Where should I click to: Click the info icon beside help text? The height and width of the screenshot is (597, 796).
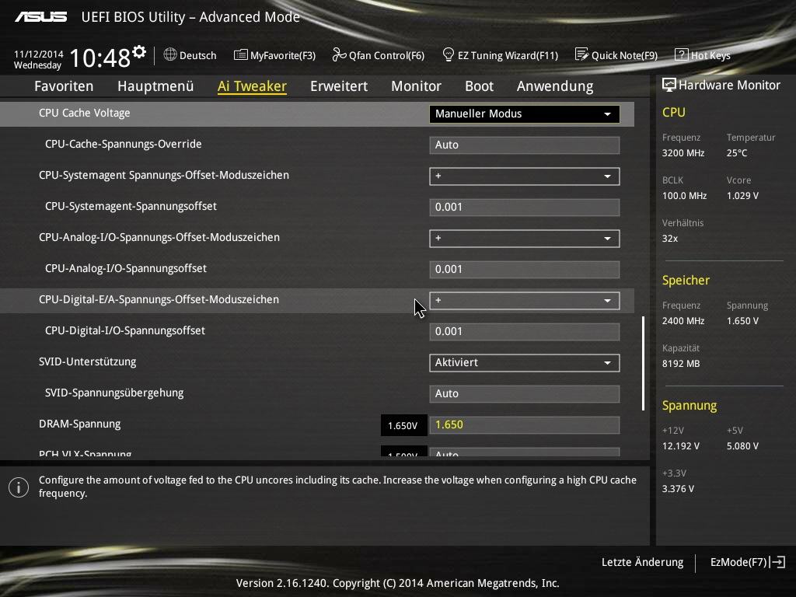pos(19,487)
